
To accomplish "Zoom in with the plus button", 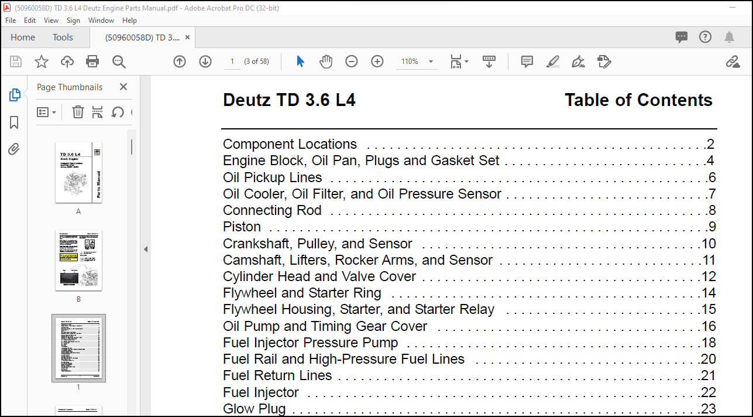I will tap(377, 61).
